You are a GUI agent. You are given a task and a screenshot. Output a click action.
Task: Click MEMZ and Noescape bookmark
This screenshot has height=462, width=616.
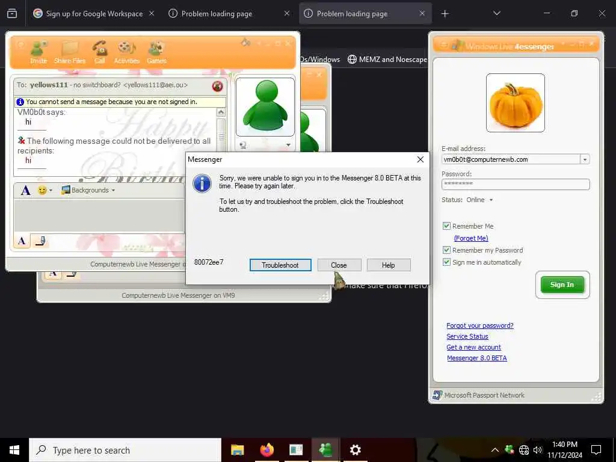[387, 60]
